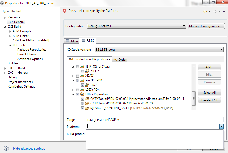Click the type filter text field

(x=29, y=11)
